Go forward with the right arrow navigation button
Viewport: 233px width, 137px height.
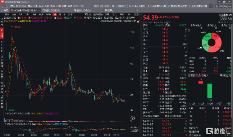pyautogui.click(x=6, y=6)
